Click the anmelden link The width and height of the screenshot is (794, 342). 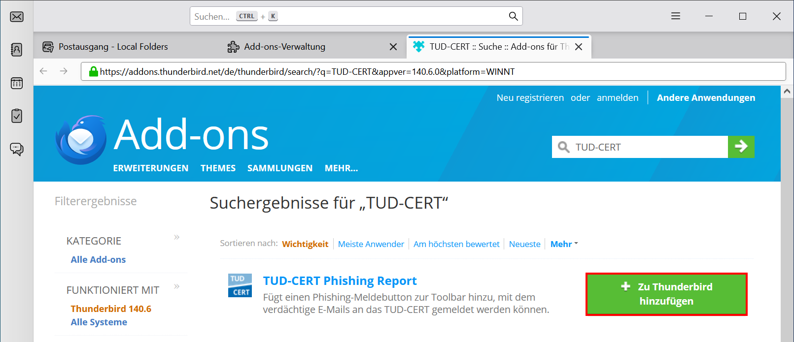pyautogui.click(x=618, y=98)
